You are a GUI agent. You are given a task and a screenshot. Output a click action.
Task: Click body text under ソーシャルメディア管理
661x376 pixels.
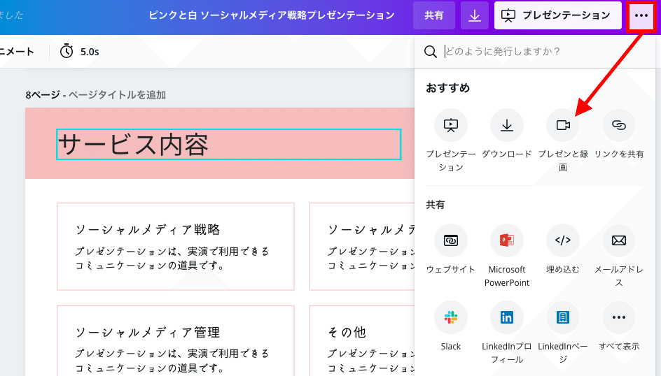pos(172,361)
